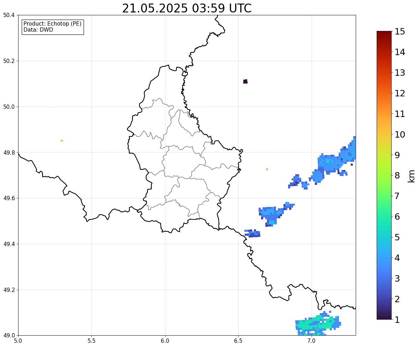Image resolution: width=419 pixels, height=347 pixels.
Task: Click the colorbar tick label 7
Action: coord(397,196)
